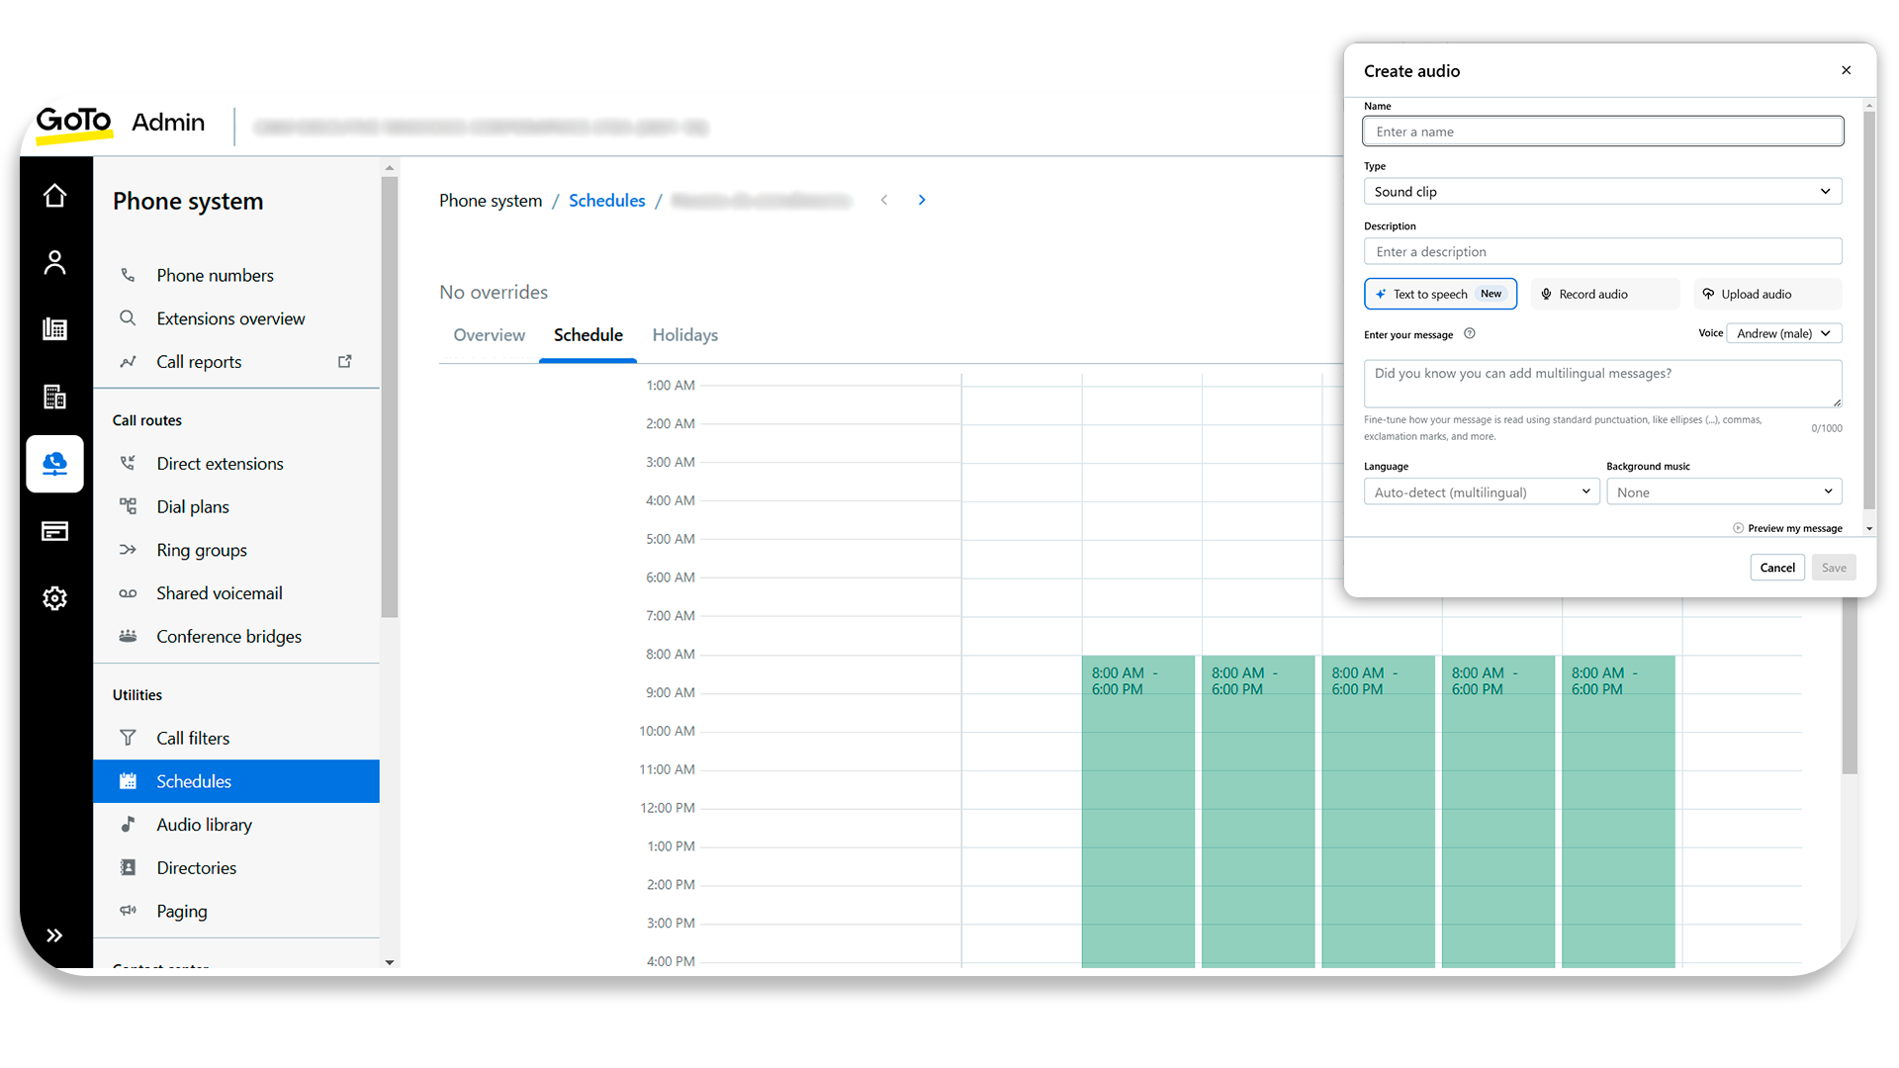Click the Create audio dialog scrollbar
The image size is (1899, 1068).
click(x=1868, y=309)
